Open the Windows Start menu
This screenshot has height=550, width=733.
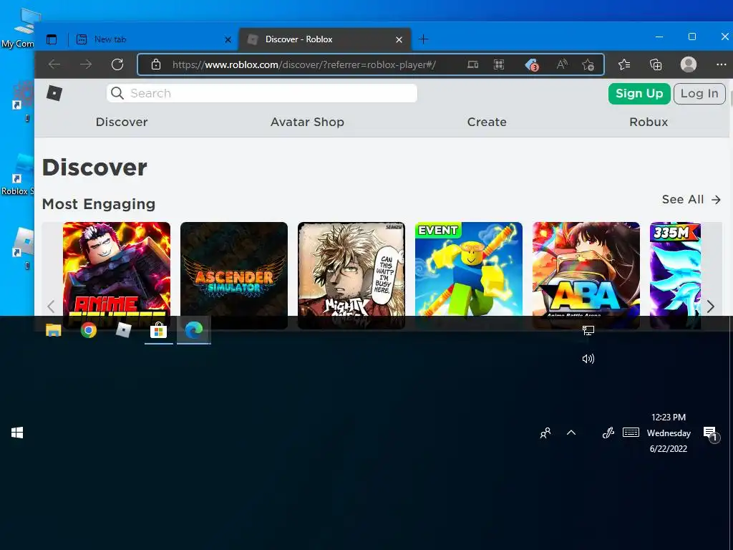[17, 433]
